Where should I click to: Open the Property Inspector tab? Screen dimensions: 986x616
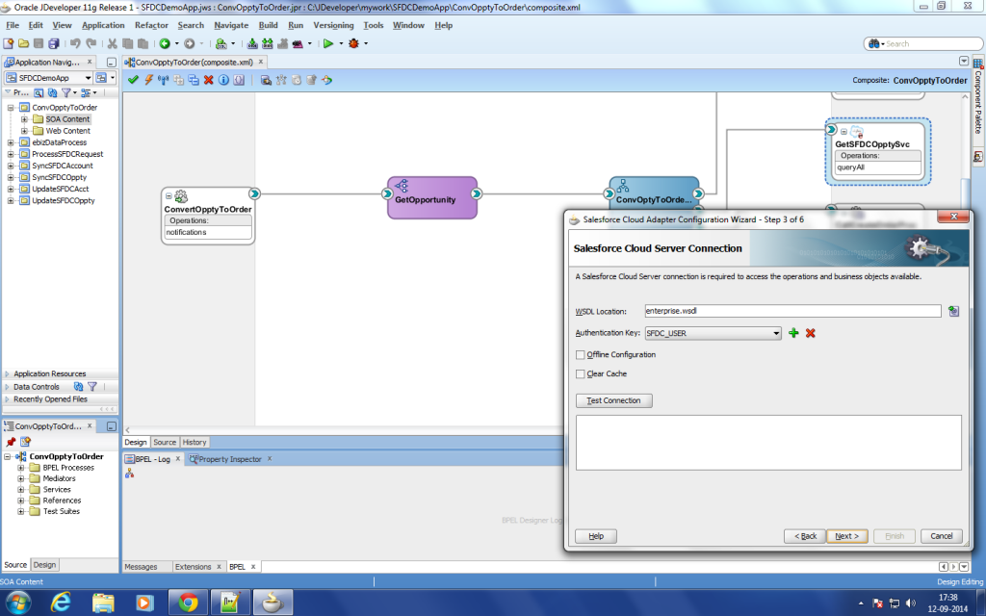click(x=230, y=459)
